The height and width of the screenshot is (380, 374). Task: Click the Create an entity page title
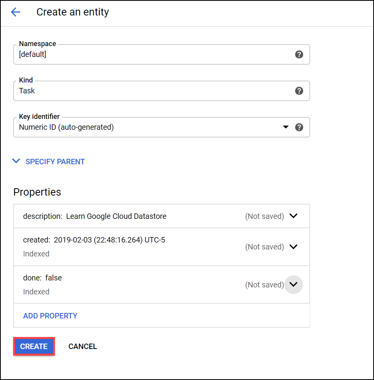click(x=73, y=12)
